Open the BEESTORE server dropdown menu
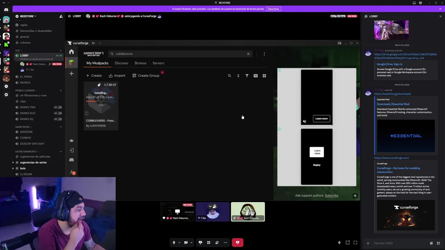 pyautogui.click(x=28, y=16)
